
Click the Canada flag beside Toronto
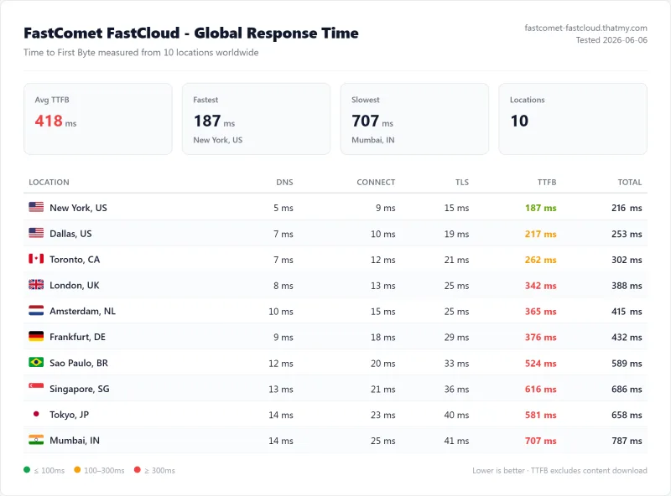36,259
